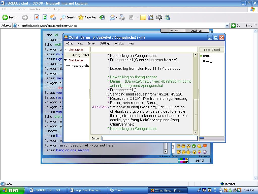Open the Mail button dropdown arrow
The image size is (258, 194).
pyautogui.click(x=116, y=17)
